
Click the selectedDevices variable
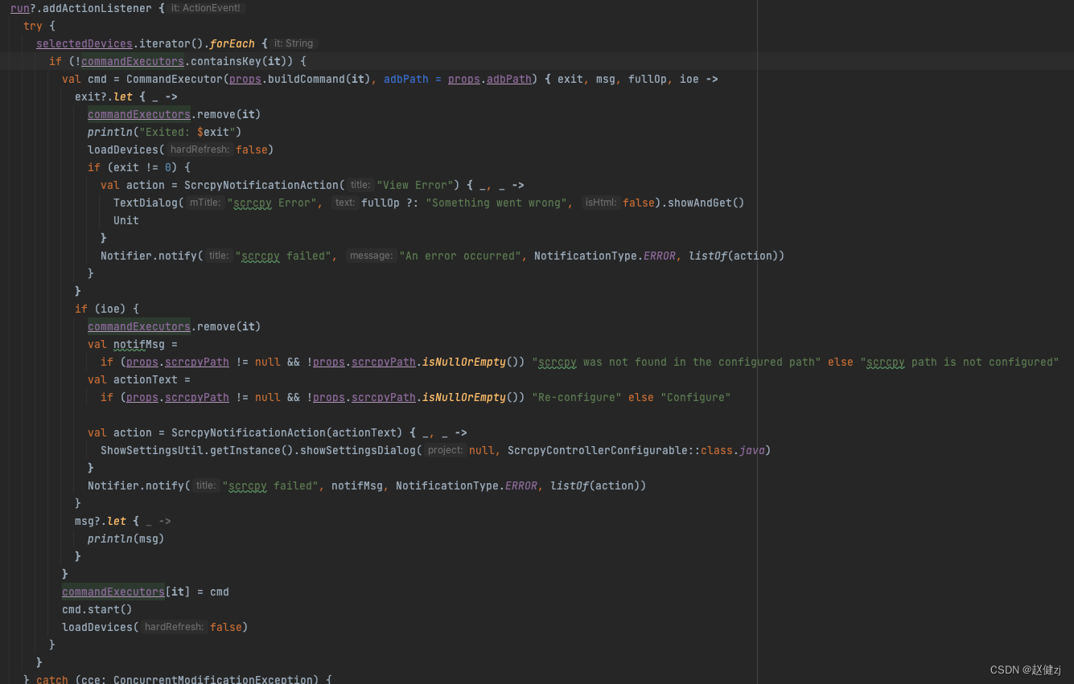tap(84, 43)
